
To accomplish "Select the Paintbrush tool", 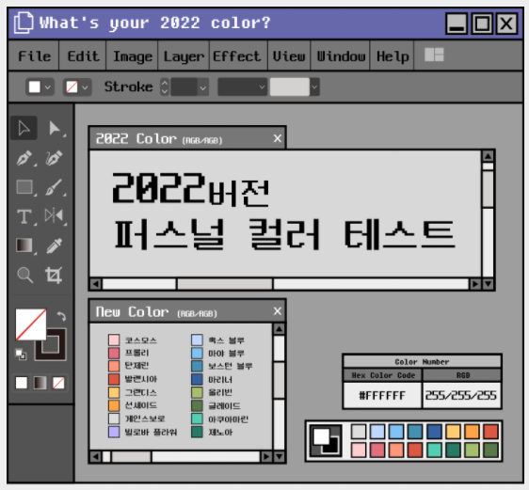I will click(x=54, y=187).
